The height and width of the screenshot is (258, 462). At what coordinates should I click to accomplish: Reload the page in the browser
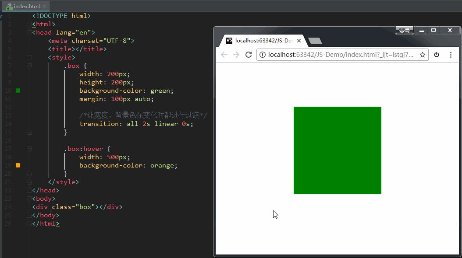249,55
